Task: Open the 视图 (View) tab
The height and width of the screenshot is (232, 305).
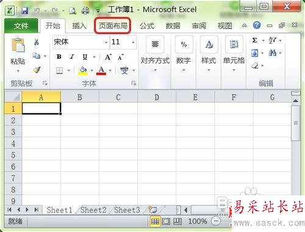Action: point(224,26)
